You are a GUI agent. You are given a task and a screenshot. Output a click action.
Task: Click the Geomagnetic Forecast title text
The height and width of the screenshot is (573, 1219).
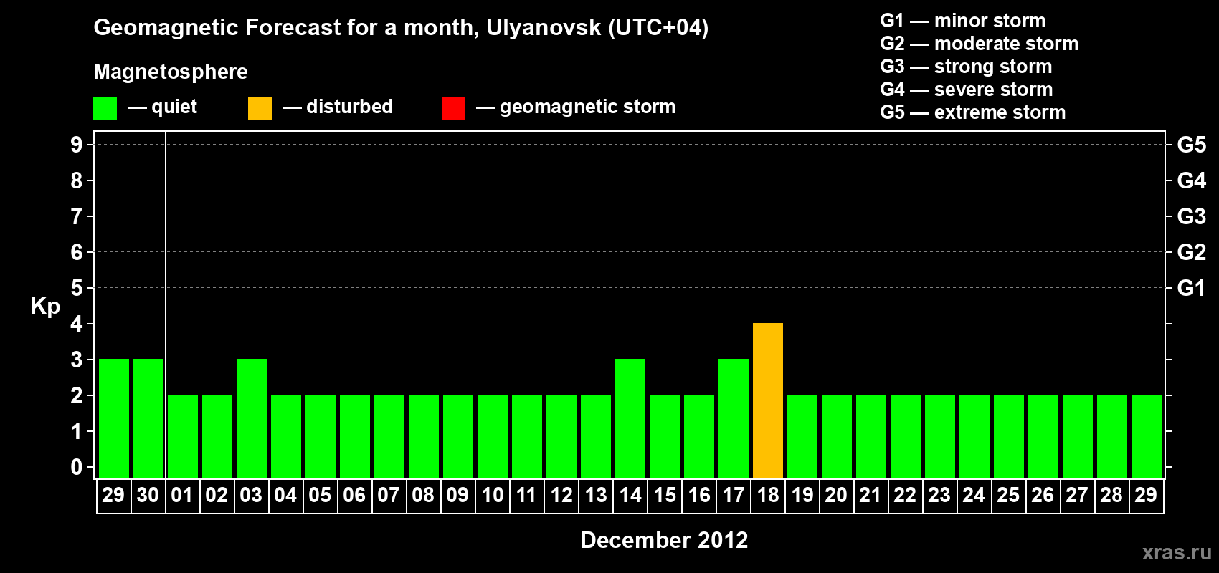(x=401, y=28)
